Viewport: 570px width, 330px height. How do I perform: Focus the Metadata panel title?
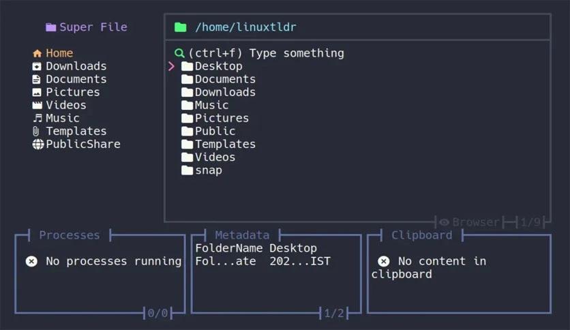point(242,235)
